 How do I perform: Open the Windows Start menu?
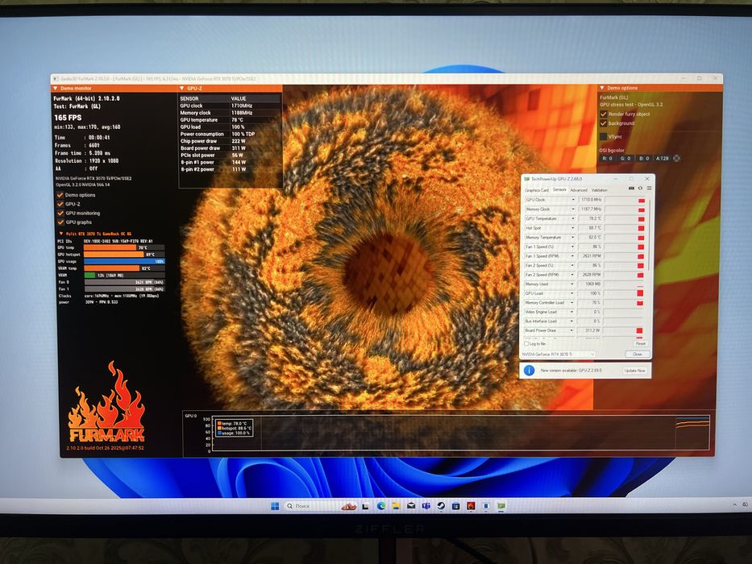[x=275, y=506]
